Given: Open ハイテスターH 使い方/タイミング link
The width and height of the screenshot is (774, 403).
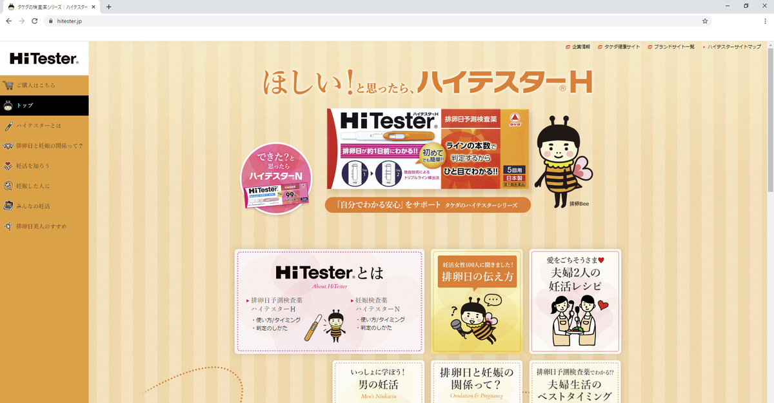Looking at the screenshot, I should coord(275,319).
